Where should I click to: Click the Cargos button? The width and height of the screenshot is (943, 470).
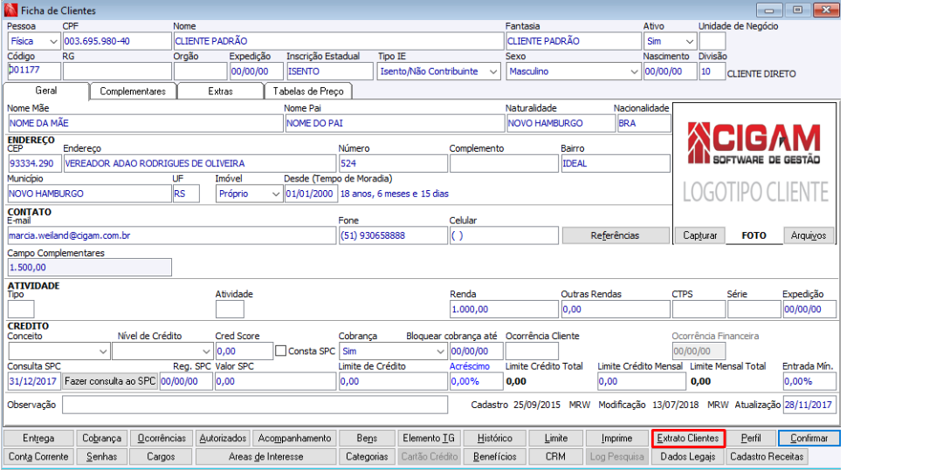pyautogui.click(x=161, y=456)
